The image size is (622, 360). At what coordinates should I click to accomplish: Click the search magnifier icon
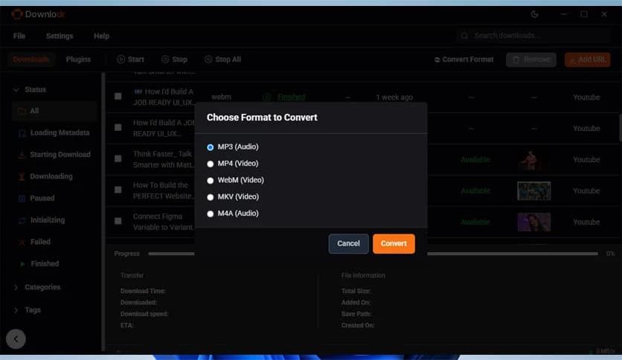464,36
